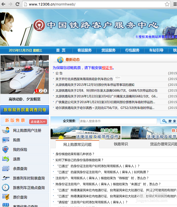This screenshot has width=177, height=207.
Task: Open the 北京西至珠海高铁动卧列车 announcement
Action: click(84, 79)
